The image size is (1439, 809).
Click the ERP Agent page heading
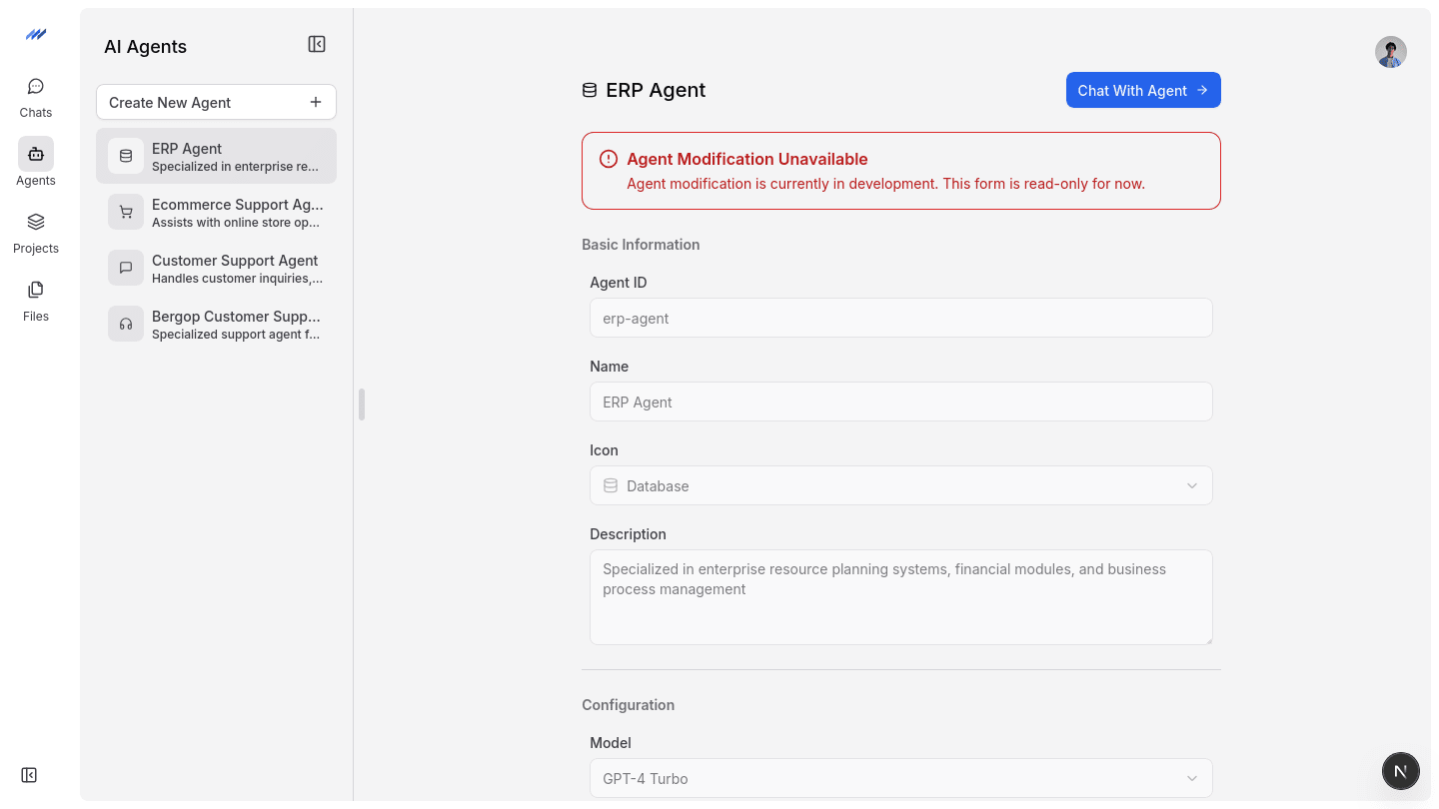click(x=656, y=90)
